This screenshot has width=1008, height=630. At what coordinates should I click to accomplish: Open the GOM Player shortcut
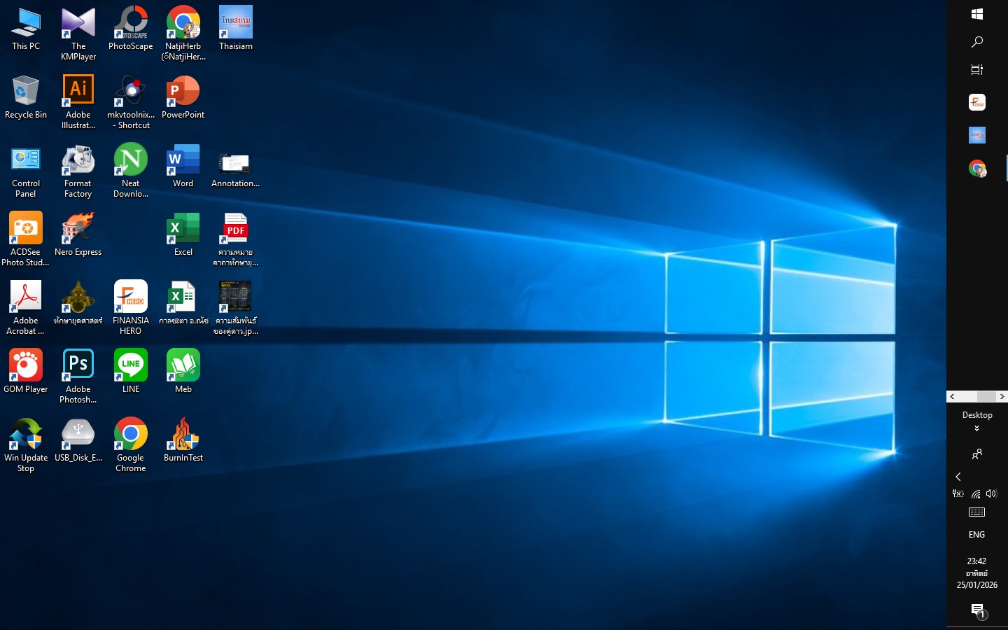pyautogui.click(x=26, y=372)
